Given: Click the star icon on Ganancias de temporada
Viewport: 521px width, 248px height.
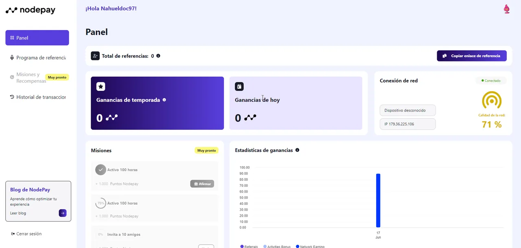Looking at the screenshot, I should click(101, 86).
